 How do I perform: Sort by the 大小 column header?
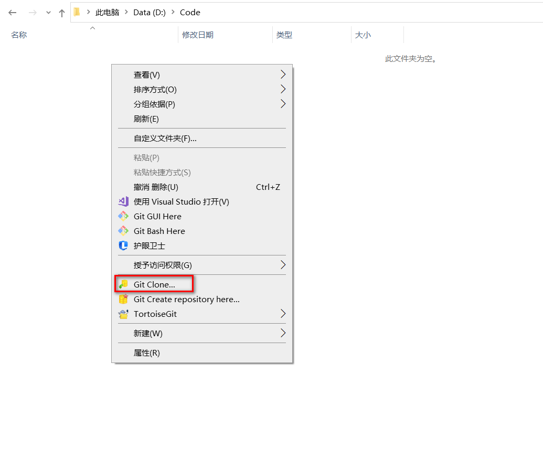[363, 35]
